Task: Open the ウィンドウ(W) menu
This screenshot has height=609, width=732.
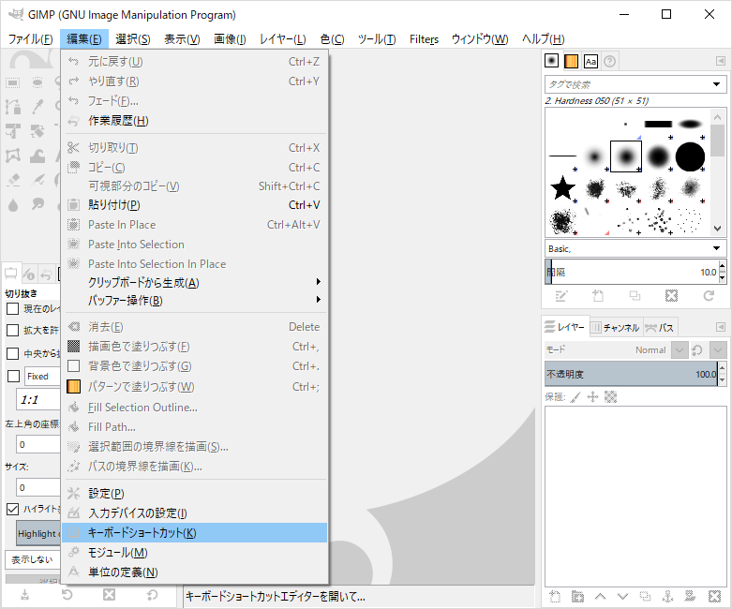Action: click(x=480, y=39)
